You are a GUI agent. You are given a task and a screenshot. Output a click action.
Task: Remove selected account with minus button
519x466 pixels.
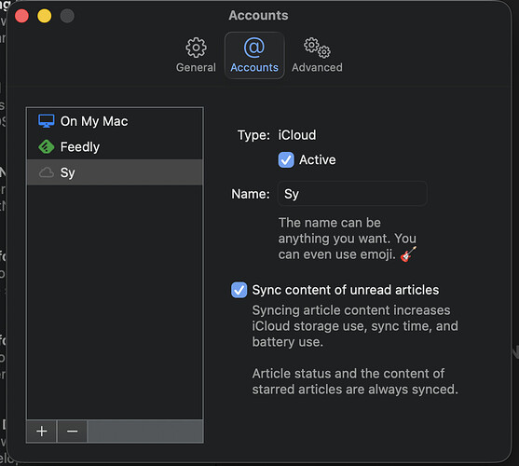72,432
